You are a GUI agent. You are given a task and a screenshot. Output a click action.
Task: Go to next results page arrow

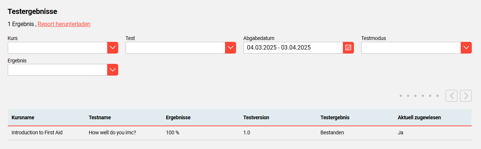[466, 96]
